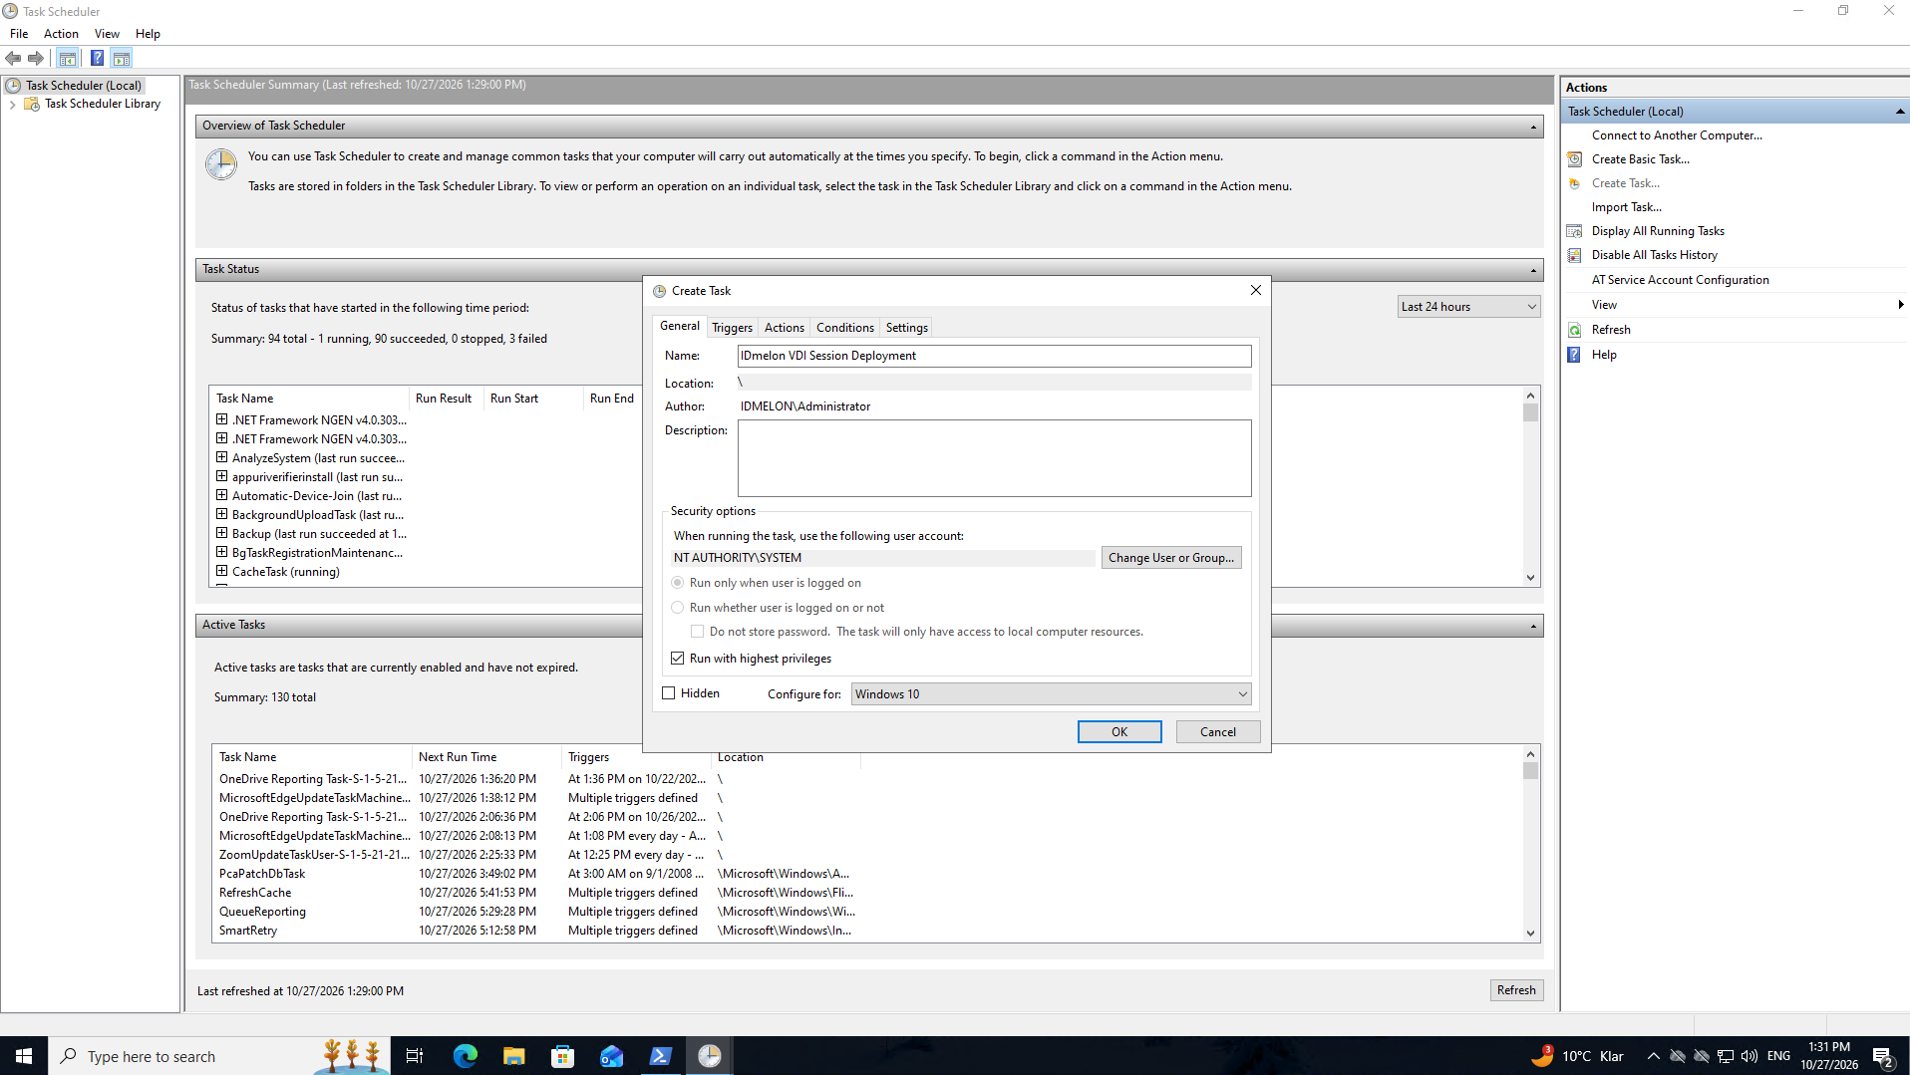Image resolution: width=1910 pixels, height=1075 pixels.
Task: Open Microsoft Edge from taskbar
Action: (x=466, y=1056)
